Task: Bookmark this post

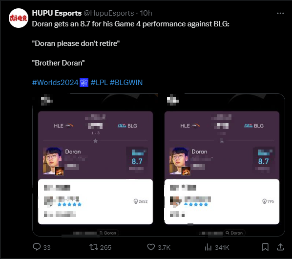Action: pyautogui.click(x=265, y=247)
